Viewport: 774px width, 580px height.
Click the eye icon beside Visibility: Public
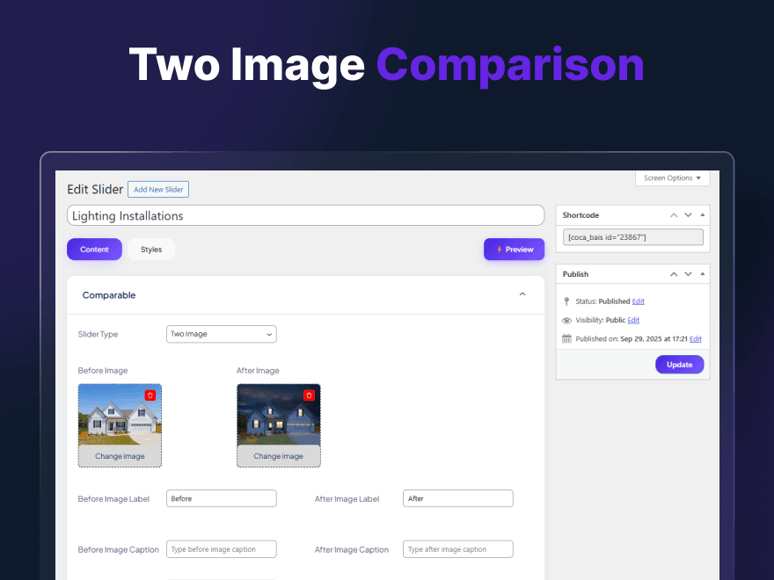point(566,320)
